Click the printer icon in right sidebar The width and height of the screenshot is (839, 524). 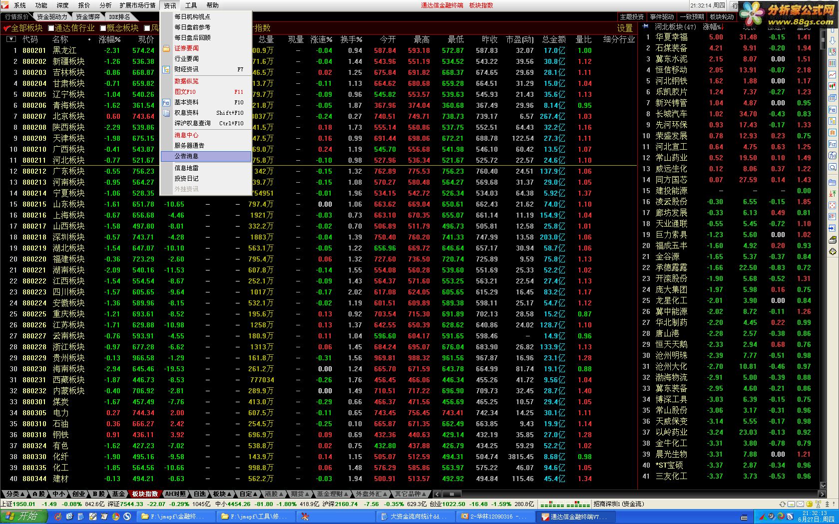tap(833, 240)
